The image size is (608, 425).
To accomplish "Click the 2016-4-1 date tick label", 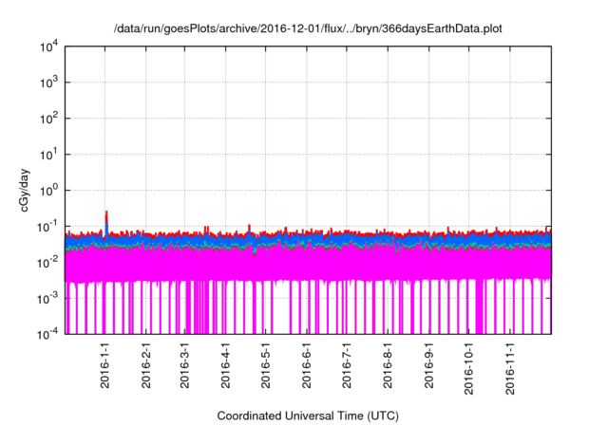I will click(226, 367).
